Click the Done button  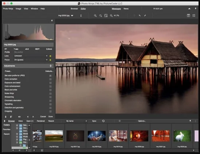pos(51,116)
